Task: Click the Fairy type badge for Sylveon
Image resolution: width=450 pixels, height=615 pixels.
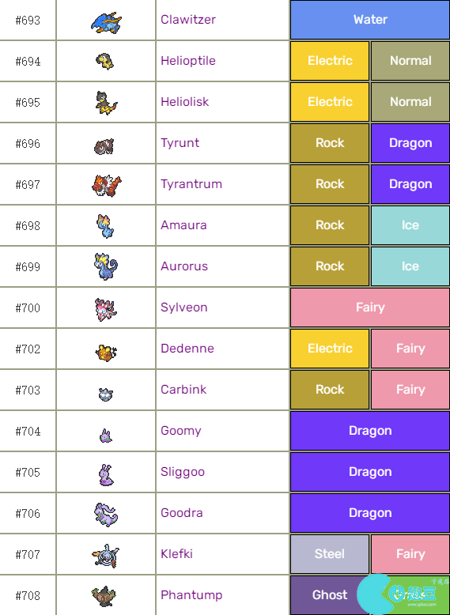Action: pyautogui.click(x=370, y=307)
